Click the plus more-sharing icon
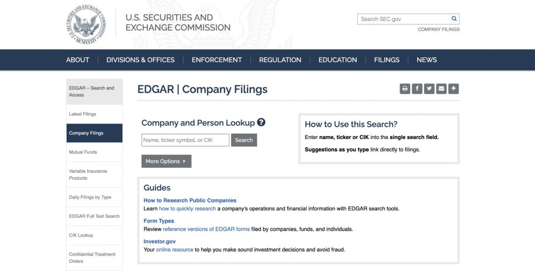 (453, 88)
